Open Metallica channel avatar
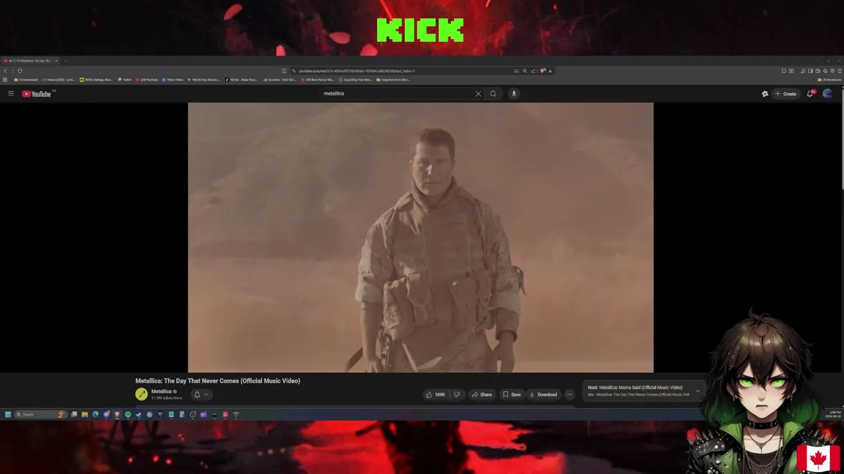This screenshot has width=844, height=474. (x=141, y=394)
